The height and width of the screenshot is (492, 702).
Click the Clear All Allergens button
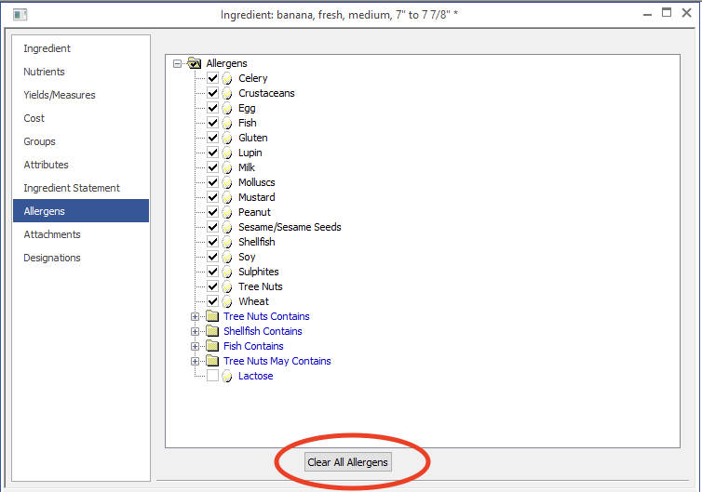pos(348,462)
